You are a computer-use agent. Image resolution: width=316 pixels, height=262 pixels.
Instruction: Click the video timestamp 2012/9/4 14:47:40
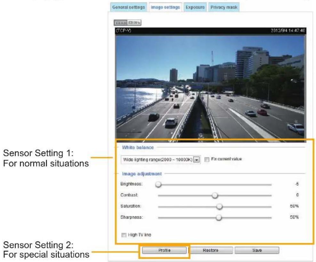[x=288, y=31]
